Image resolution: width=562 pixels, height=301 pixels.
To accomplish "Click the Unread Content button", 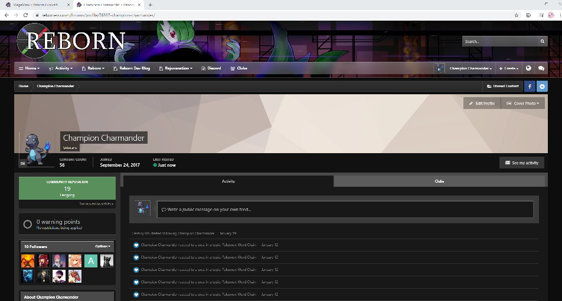I will [502, 86].
